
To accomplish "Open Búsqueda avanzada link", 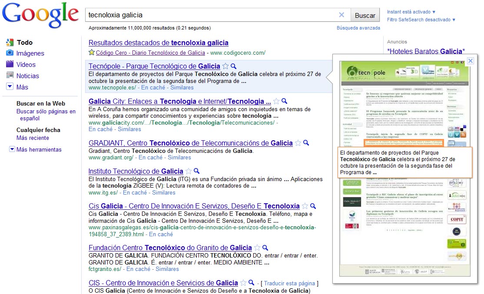I will [358, 28].
